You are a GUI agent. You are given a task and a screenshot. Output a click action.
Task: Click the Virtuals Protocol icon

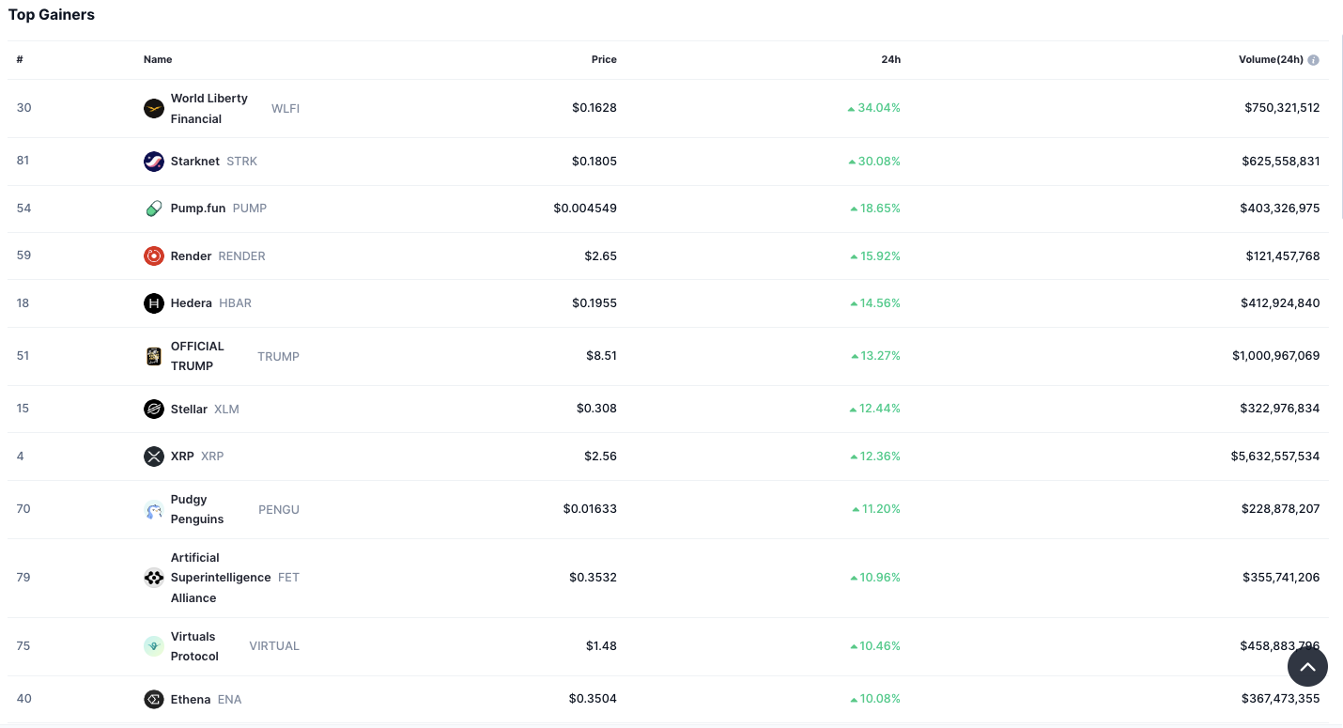tap(153, 645)
